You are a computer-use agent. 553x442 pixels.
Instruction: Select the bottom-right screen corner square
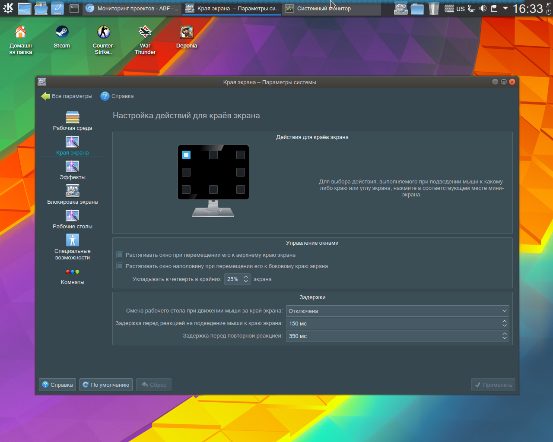tap(241, 189)
